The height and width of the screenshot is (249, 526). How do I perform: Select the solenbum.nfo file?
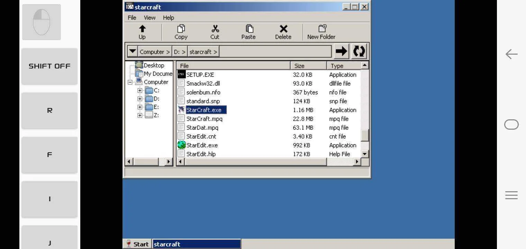point(203,92)
